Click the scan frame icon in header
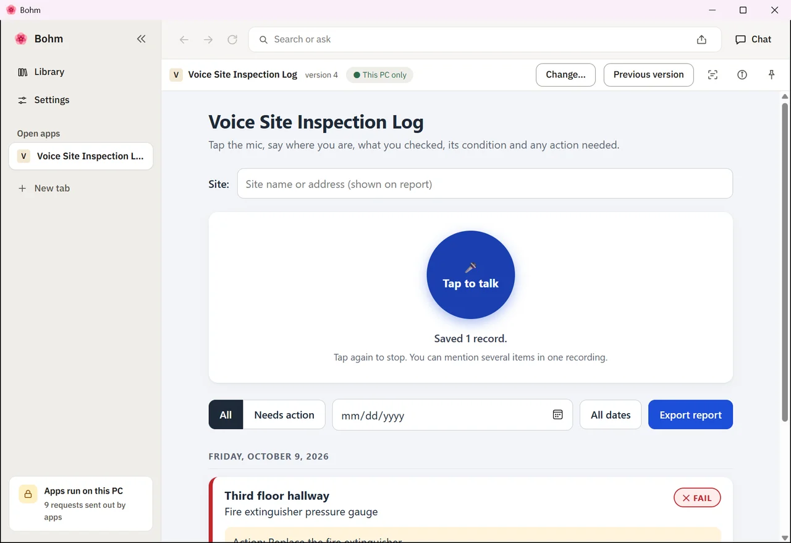This screenshot has height=543, width=791. point(713,75)
